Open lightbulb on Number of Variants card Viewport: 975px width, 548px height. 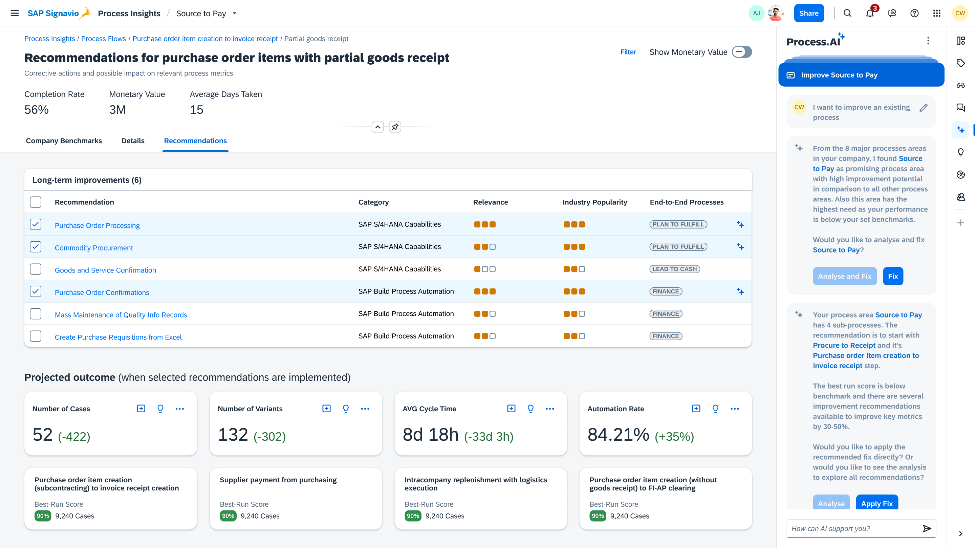(x=346, y=409)
